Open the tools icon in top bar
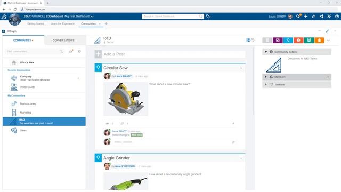341x192 pixels. click(x=329, y=17)
